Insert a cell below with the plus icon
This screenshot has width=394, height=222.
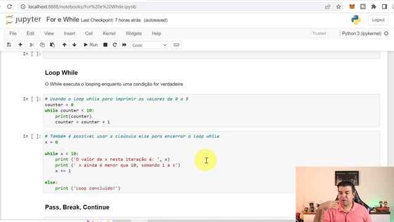20,45
